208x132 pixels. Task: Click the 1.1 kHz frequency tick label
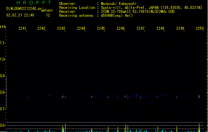[x=2, y=43]
